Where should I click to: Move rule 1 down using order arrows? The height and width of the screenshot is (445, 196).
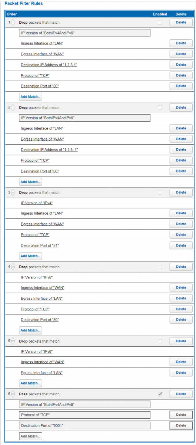tap(13, 24)
